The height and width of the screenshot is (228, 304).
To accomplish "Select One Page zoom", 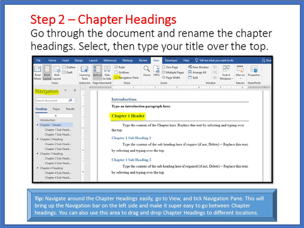I will (x=170, y=67).
